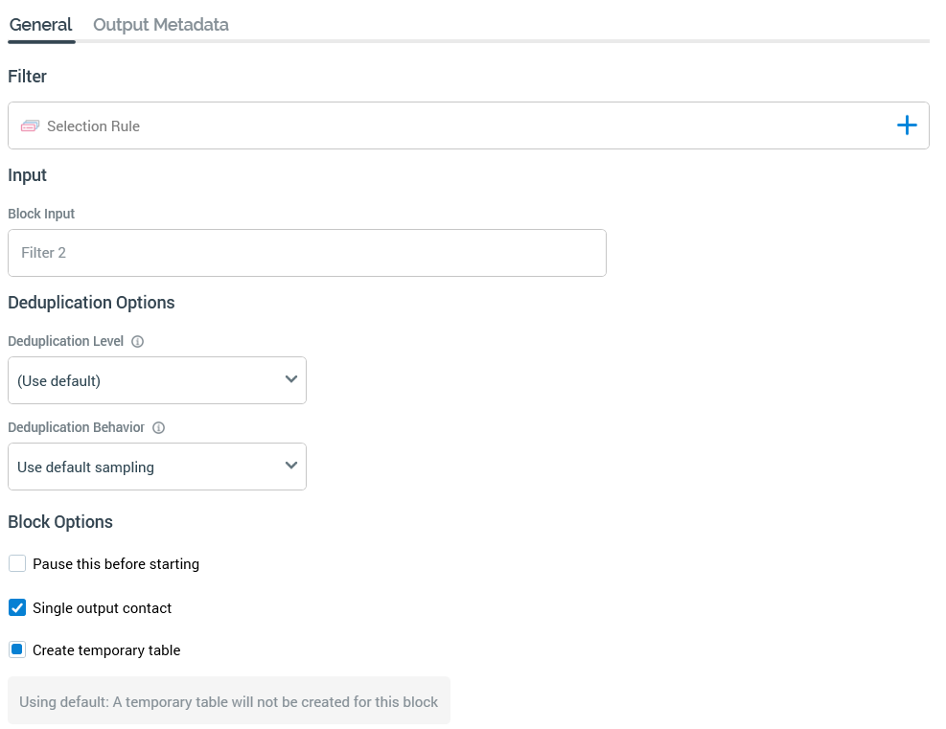Click the info icon beside Deduplication Behavior

pyautogui.click(x=159, y=428)
